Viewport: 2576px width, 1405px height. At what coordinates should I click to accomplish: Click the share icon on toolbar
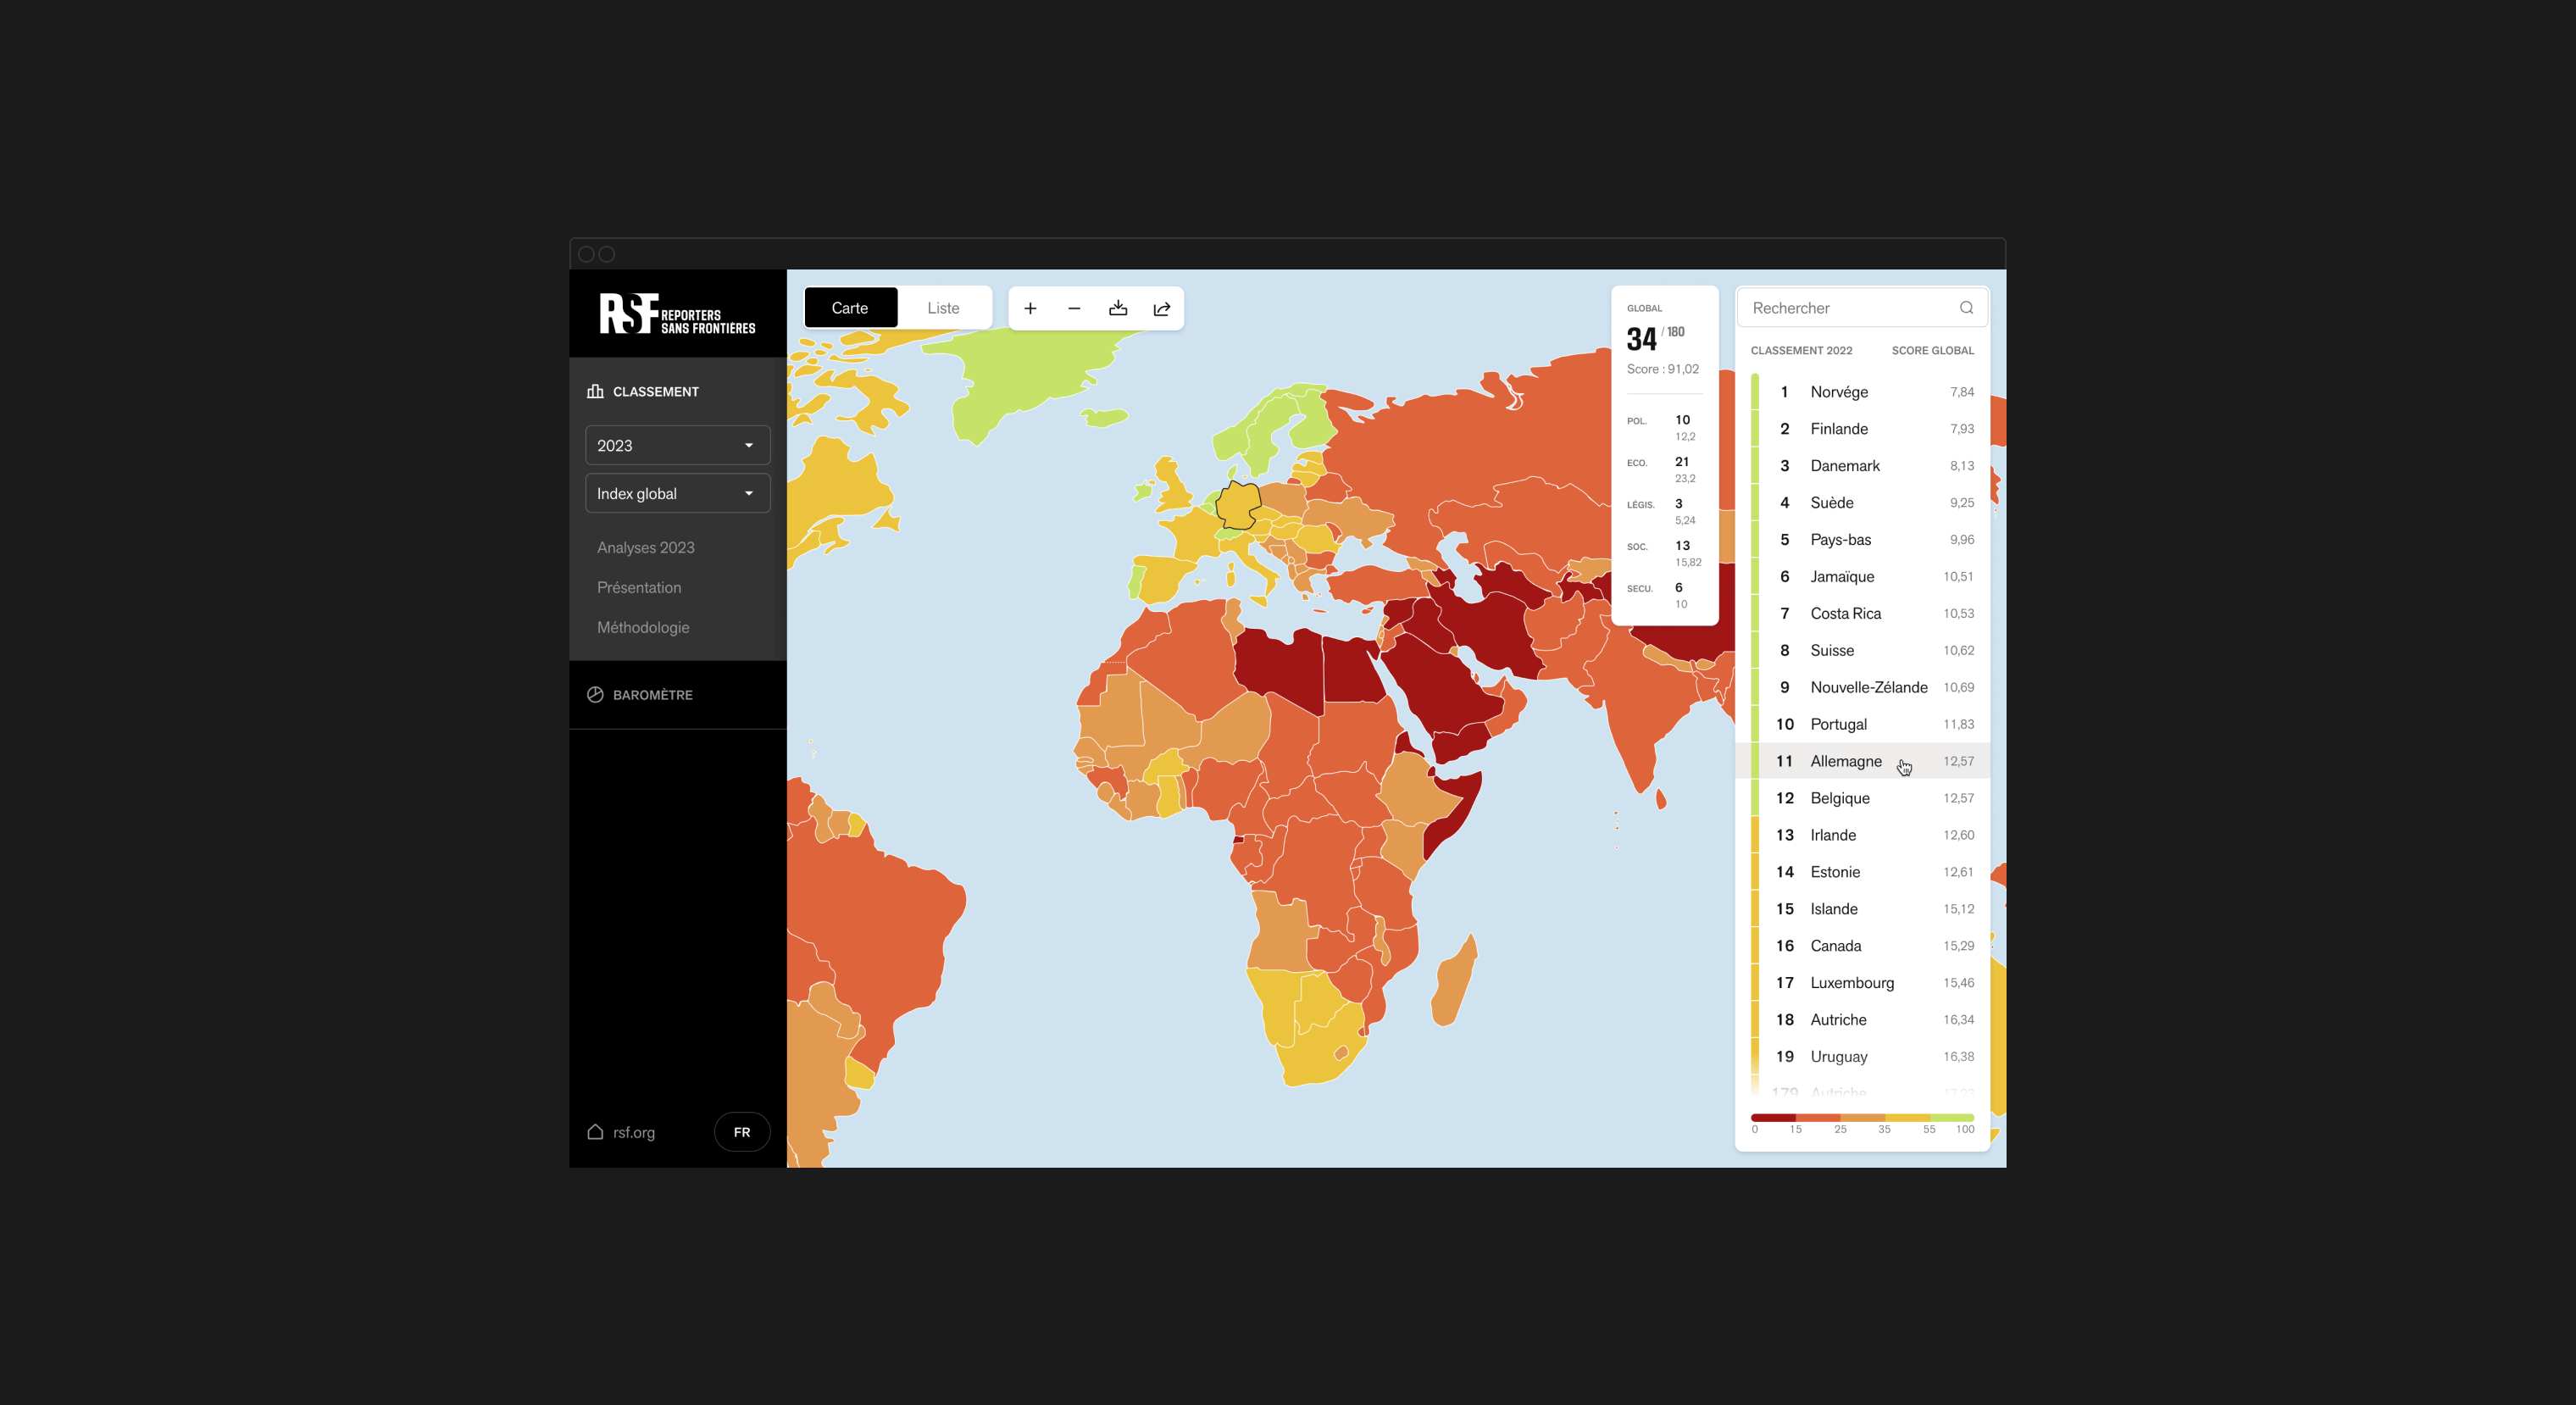tap(1163, 308)
